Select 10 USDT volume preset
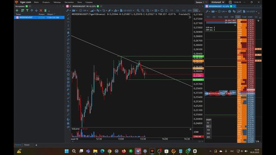This screenshot has height=155, width=276. click(209, 123)
